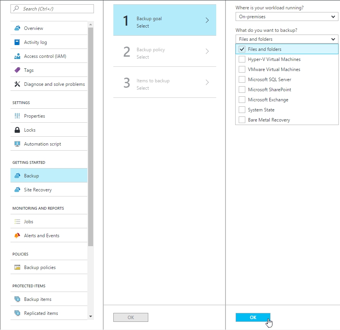Click the sidebar vertical scrollbar
This screenshot has height=330, width=340.
pos(90,136)
